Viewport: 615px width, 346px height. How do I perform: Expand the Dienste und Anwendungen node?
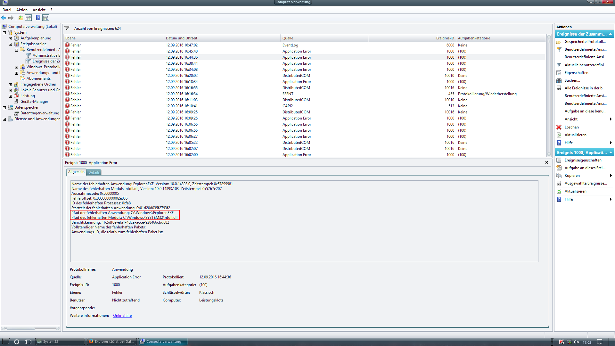click(x=4, y=119)
